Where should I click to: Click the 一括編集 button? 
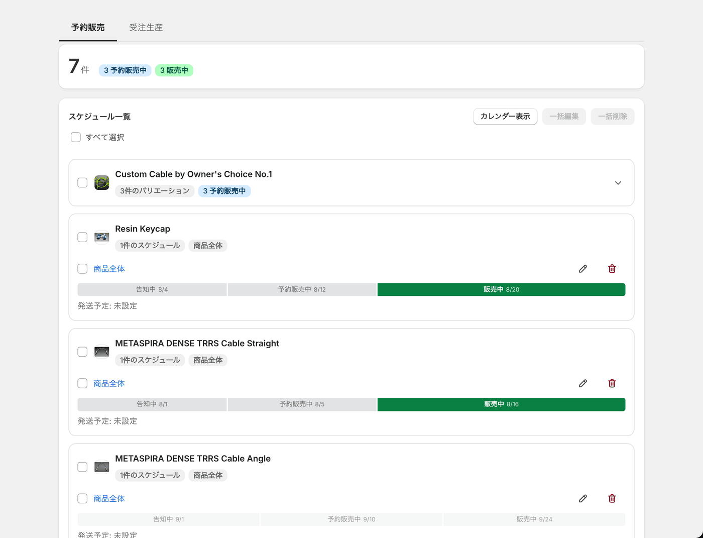click(x=564, y=117)
